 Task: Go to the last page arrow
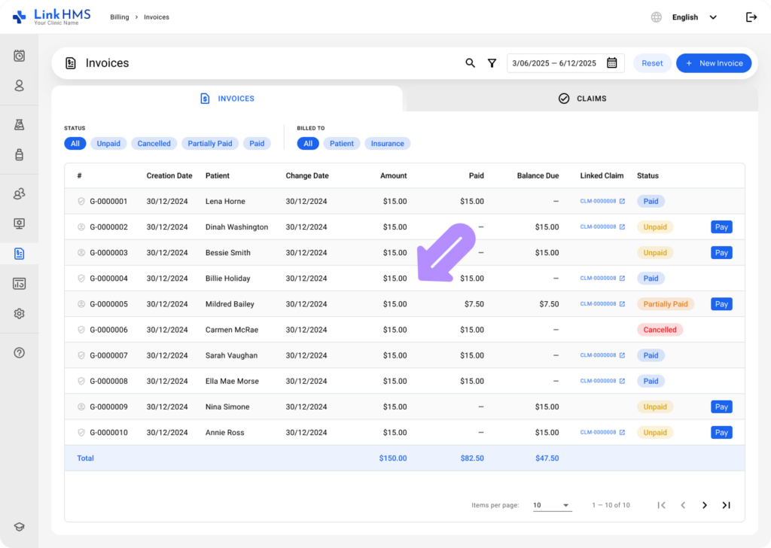tap(727, 505)
